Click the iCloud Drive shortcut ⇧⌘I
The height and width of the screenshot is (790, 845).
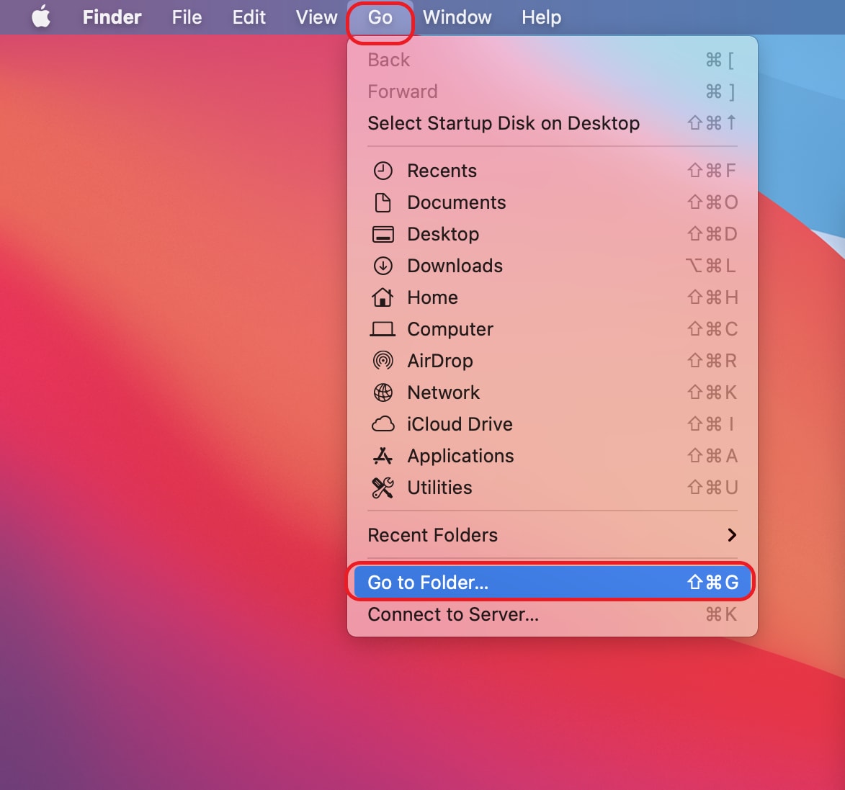711,424
